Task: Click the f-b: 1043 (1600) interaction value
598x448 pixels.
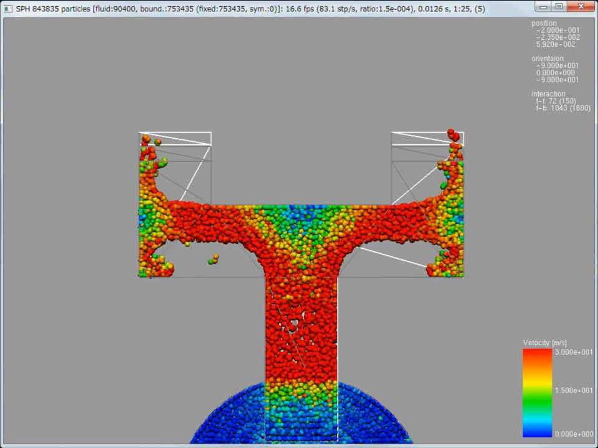Action: (563, 108)
